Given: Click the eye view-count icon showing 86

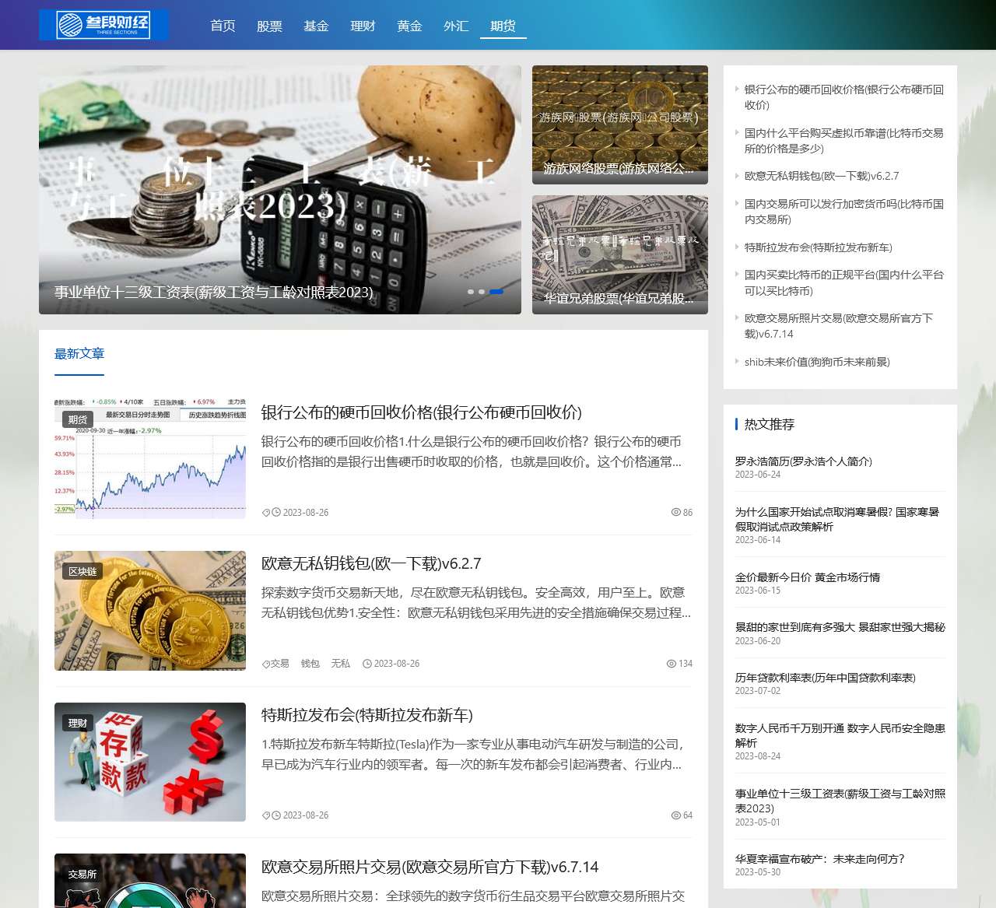Looking at the screenshot, I should tap(675, 513).
